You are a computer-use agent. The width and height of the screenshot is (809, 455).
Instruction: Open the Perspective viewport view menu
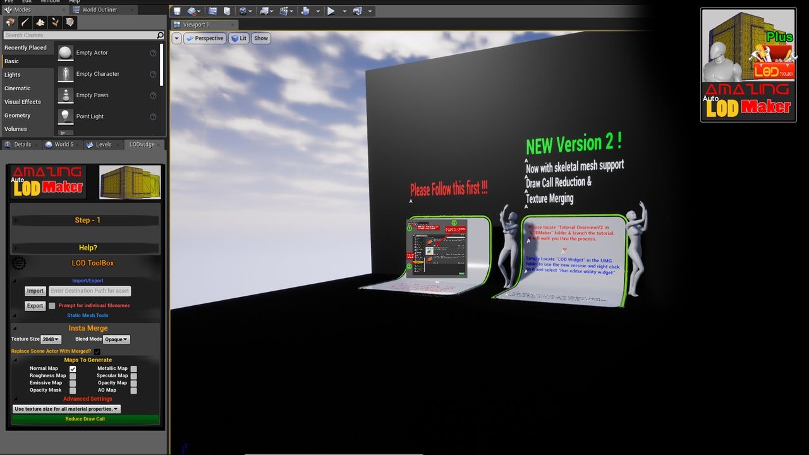[x=205, y=39]
